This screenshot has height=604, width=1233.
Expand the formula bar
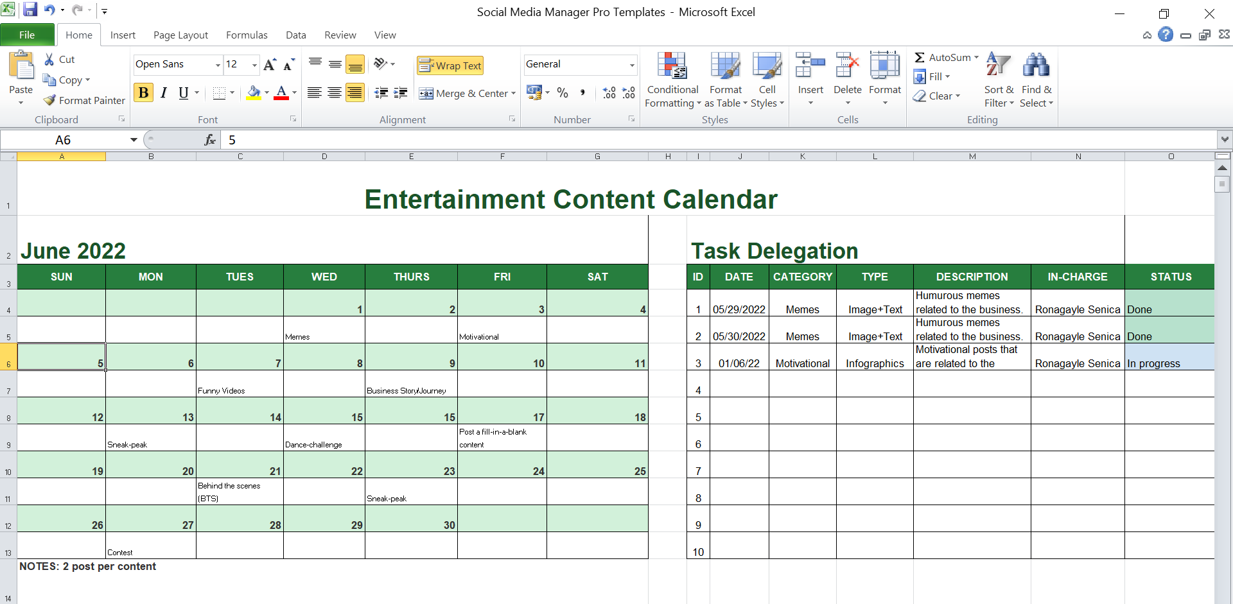[1225, 139]
